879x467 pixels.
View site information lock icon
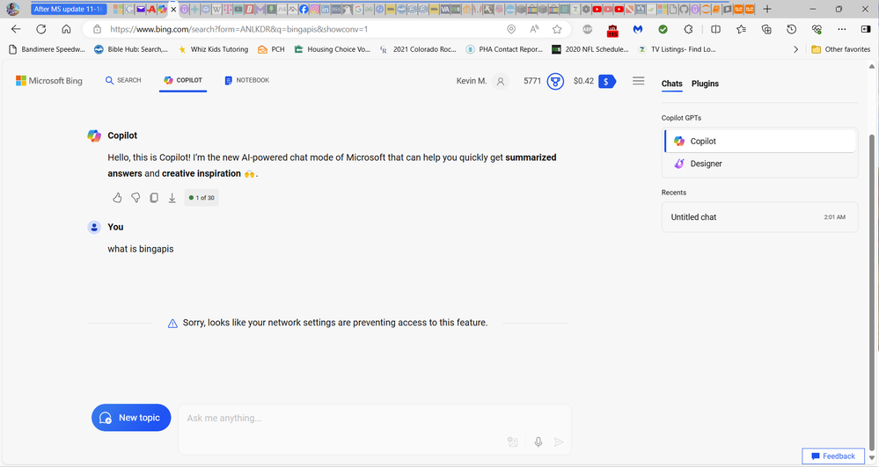[x=97, y=29]
